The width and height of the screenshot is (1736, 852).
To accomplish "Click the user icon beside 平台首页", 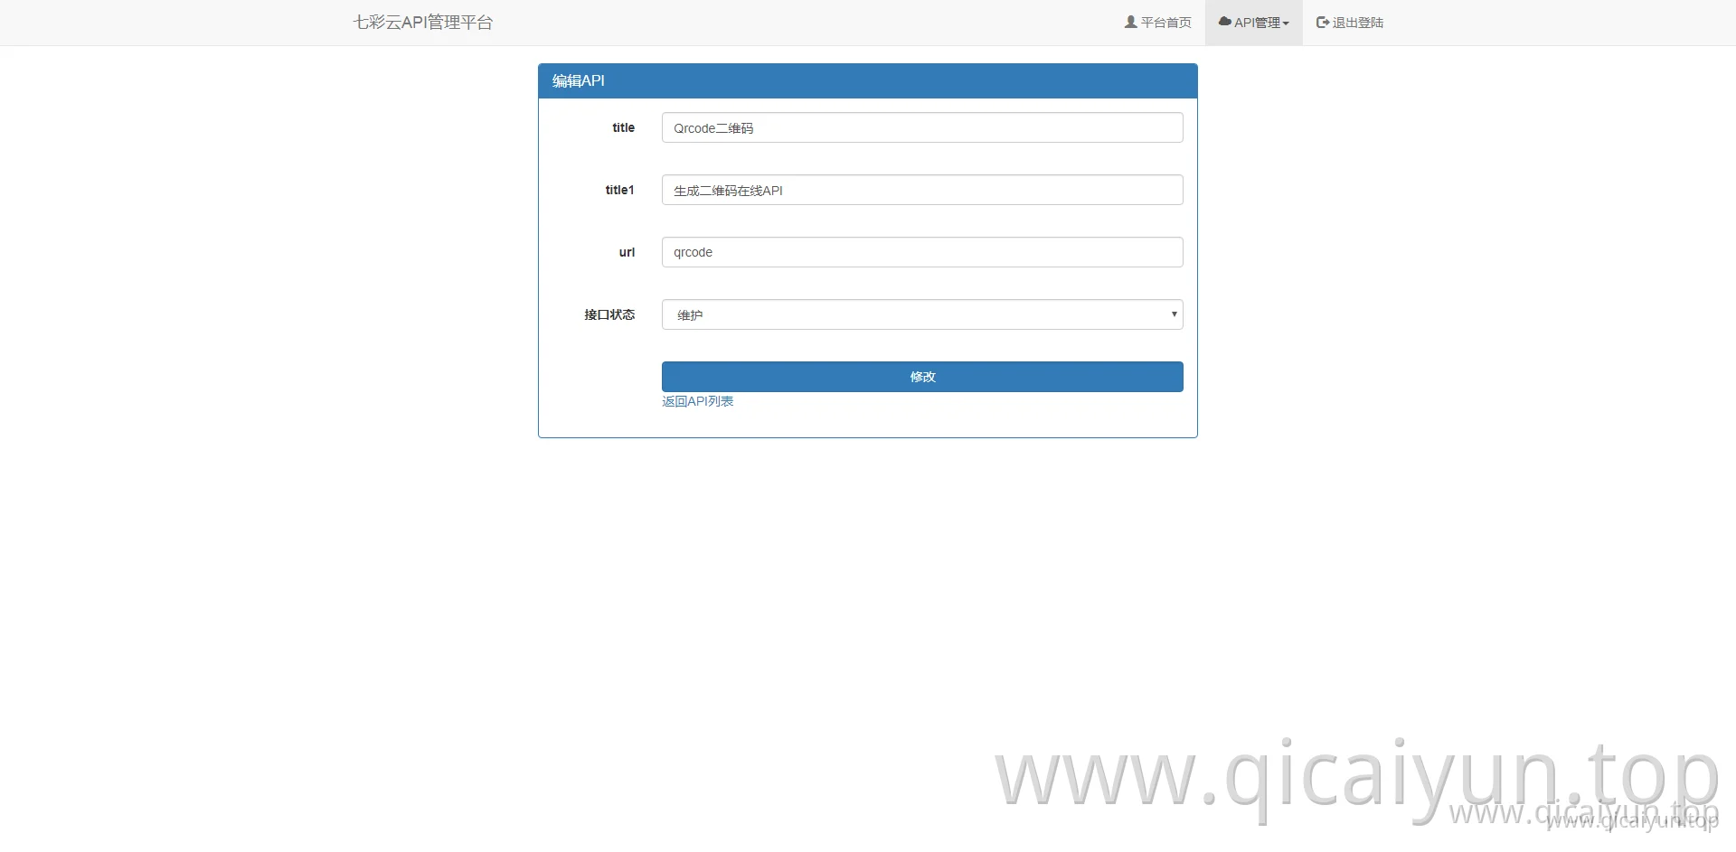I will (x=1130, y=23).
